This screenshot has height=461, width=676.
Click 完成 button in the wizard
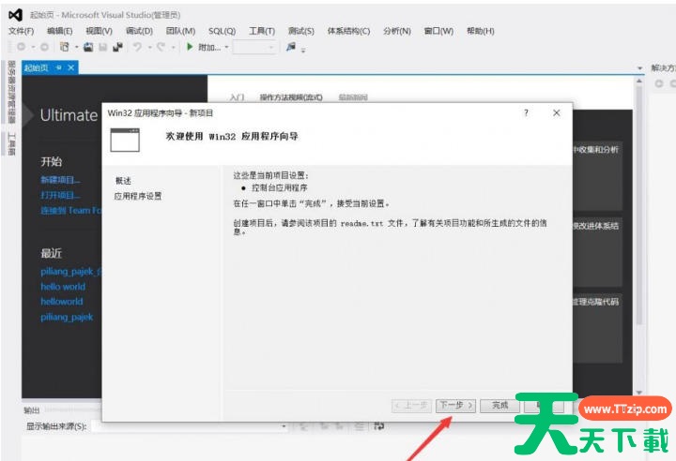pyautogui.click(x=500, y=406)
